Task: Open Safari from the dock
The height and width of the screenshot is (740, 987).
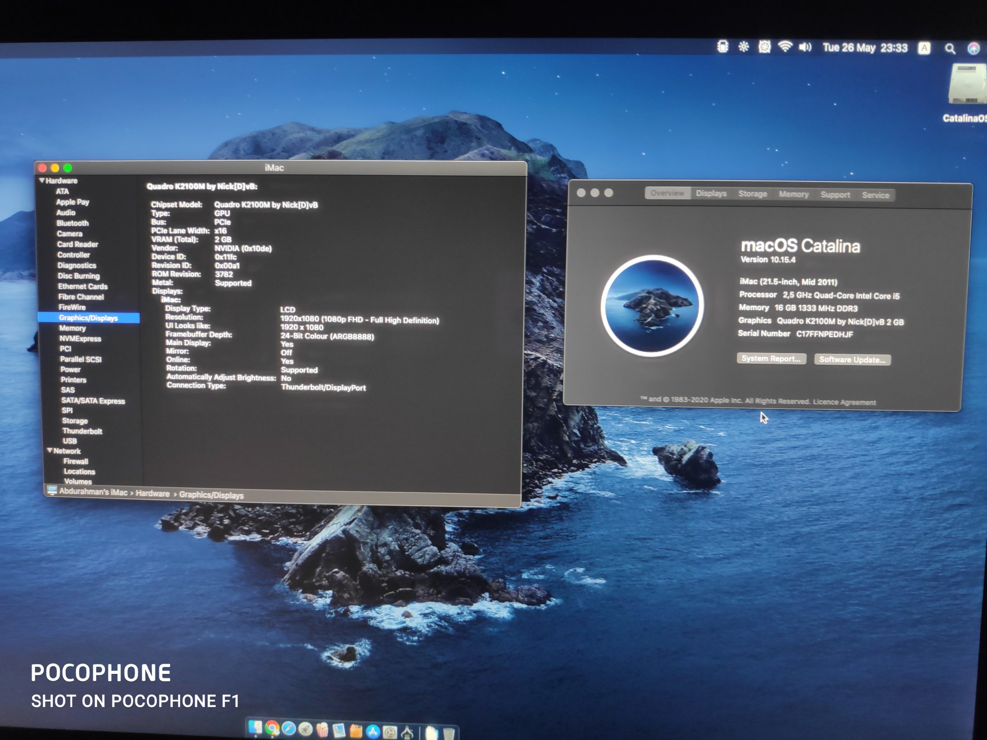Action: pos(289,729)
